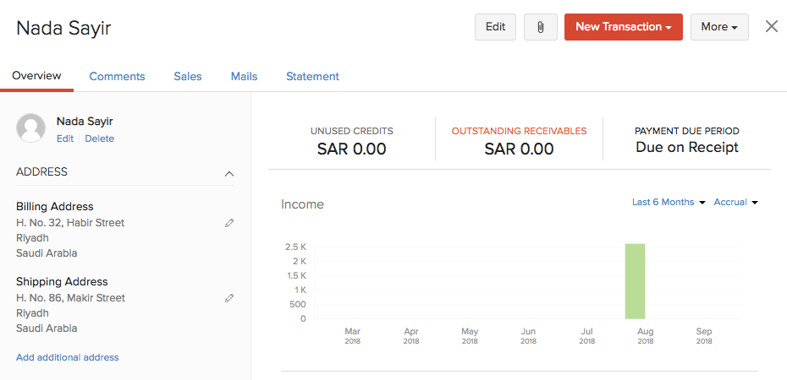Close the customer details panel
This screenshot has width=787, height=380.
click(x=772, y=26)
